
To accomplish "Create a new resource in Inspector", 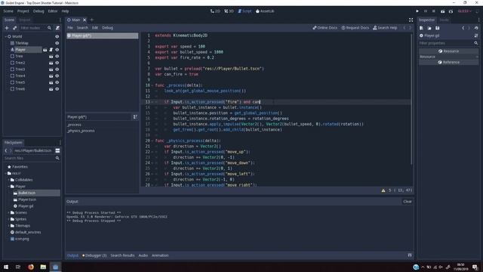I will tap(421, 28).
